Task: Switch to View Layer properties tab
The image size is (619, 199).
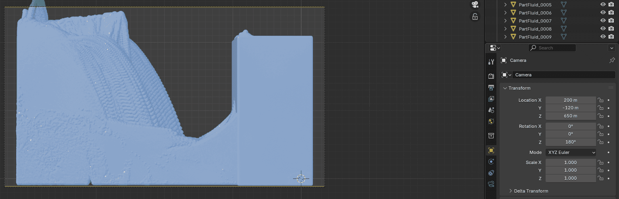Action: click(491, 99)
